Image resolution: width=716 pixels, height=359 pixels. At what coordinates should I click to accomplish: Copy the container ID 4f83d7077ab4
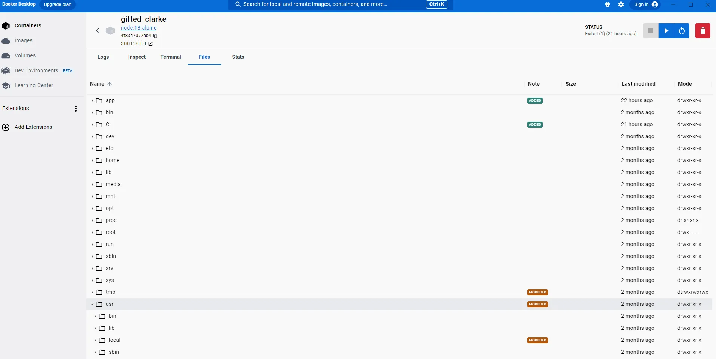[155, 36]
